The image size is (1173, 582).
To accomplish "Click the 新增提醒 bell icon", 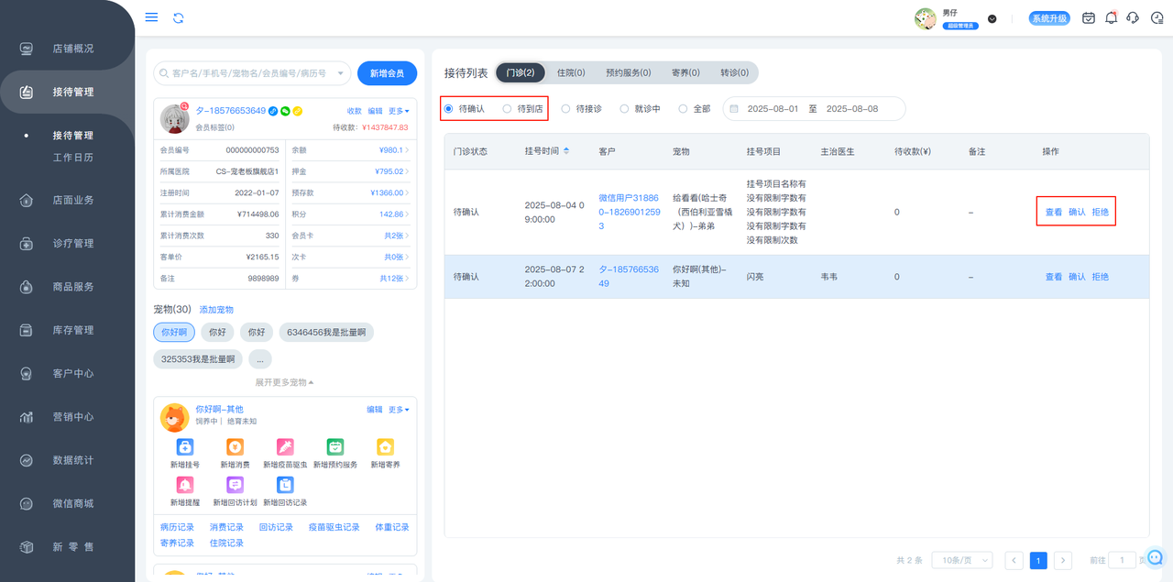I will click(185, 485).
